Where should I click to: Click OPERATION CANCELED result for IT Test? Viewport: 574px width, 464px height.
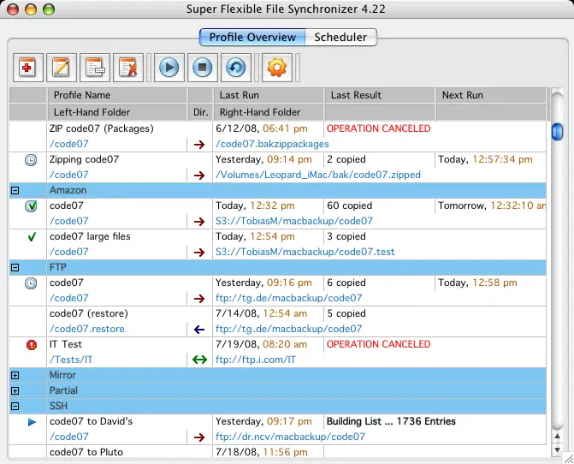click(x=378, y=344)
